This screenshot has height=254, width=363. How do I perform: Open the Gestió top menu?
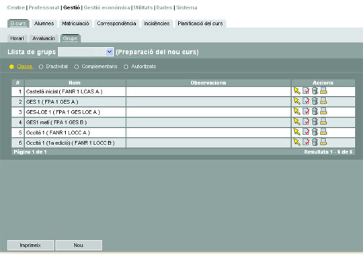tap(71, 7)
